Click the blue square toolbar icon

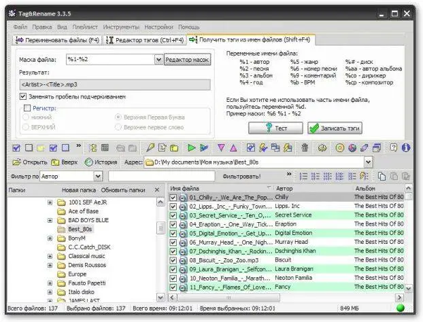pos(65,147)
